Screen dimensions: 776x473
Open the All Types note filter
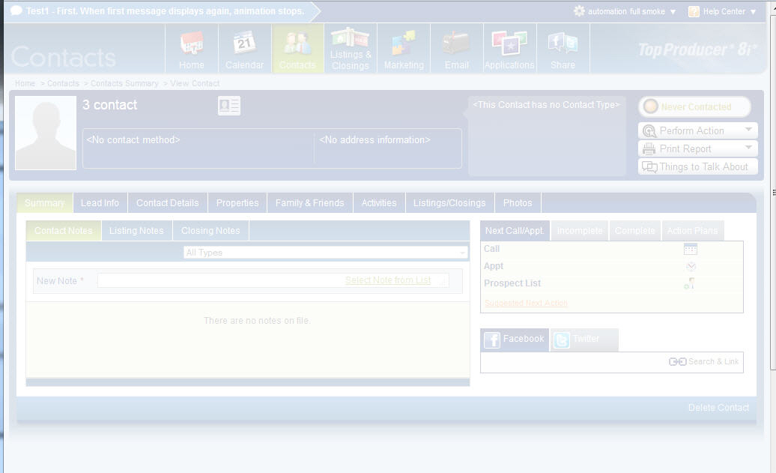(326, 253)
